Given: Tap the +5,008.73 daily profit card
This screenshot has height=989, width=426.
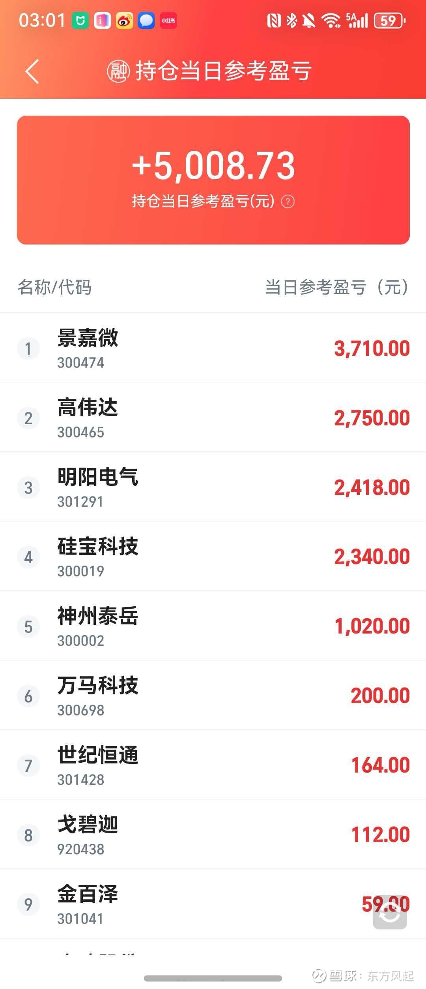Looking at the screenshot, I should pos(213,180).
